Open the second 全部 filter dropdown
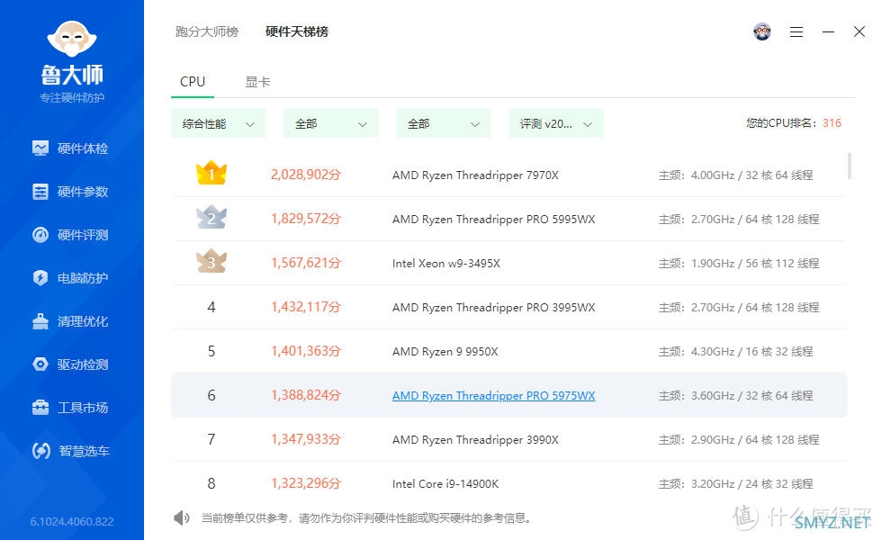 (x=443, y=123)
